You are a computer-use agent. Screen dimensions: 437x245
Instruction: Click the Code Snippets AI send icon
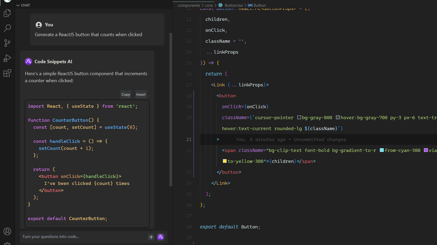[x=161, y=237]
